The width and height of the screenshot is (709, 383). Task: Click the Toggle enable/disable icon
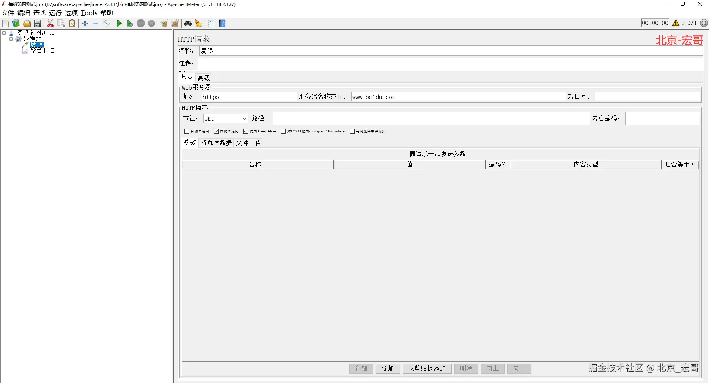pyautogui.click(x=107, y=23)
